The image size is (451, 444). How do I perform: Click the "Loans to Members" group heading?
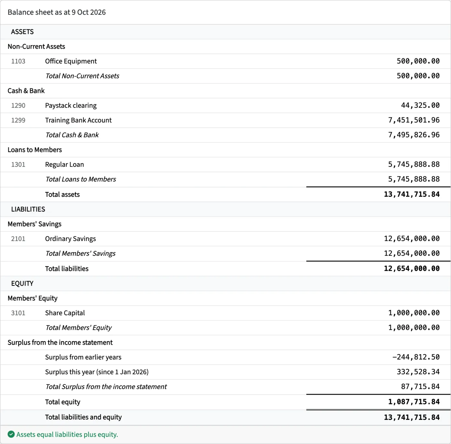pyautogui.click(x=35, y=150)
